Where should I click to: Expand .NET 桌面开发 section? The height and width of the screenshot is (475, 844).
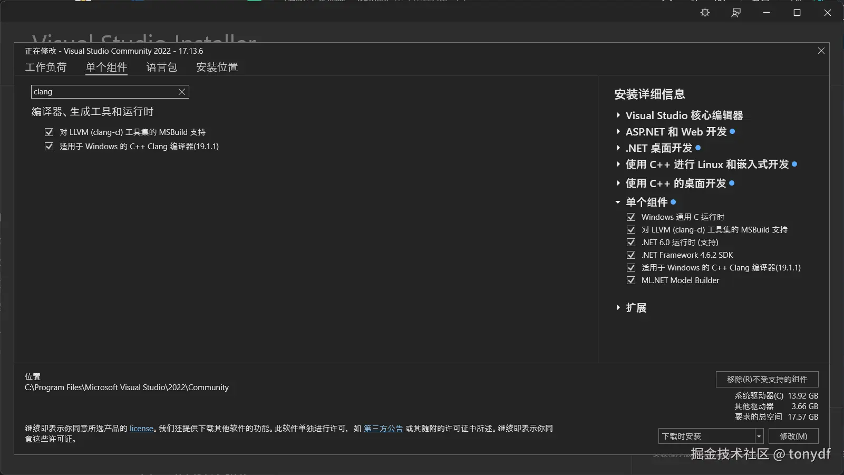[618, 148]
